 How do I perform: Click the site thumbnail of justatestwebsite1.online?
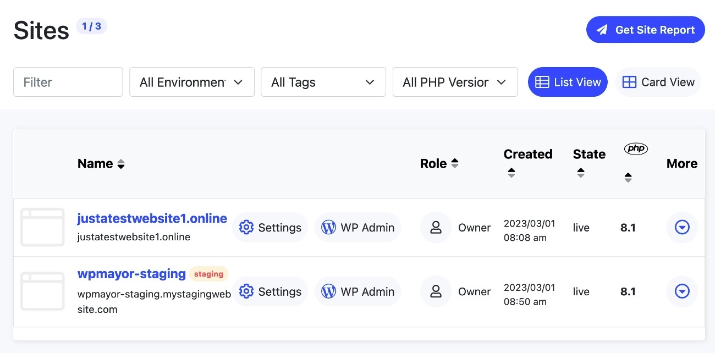(x=42, y=227)
